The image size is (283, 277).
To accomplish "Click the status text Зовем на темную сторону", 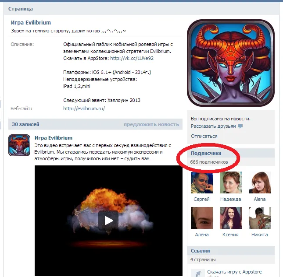I will coord(68,31).
